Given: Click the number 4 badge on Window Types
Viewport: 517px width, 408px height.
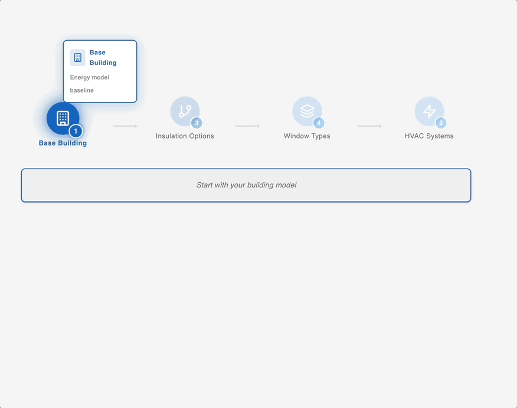Looking at the screenshot, I should pos(319,123).
